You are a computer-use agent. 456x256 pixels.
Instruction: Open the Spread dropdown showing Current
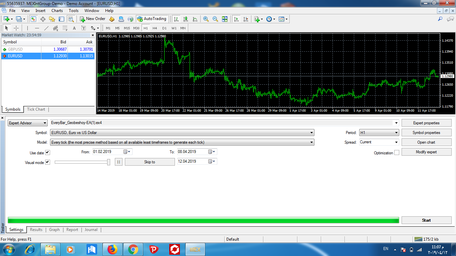[x=379, y=142]
